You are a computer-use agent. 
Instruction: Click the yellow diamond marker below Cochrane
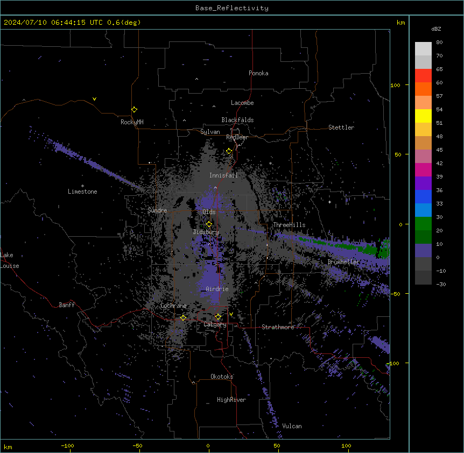pyautogui.click(x=183, y=317)
